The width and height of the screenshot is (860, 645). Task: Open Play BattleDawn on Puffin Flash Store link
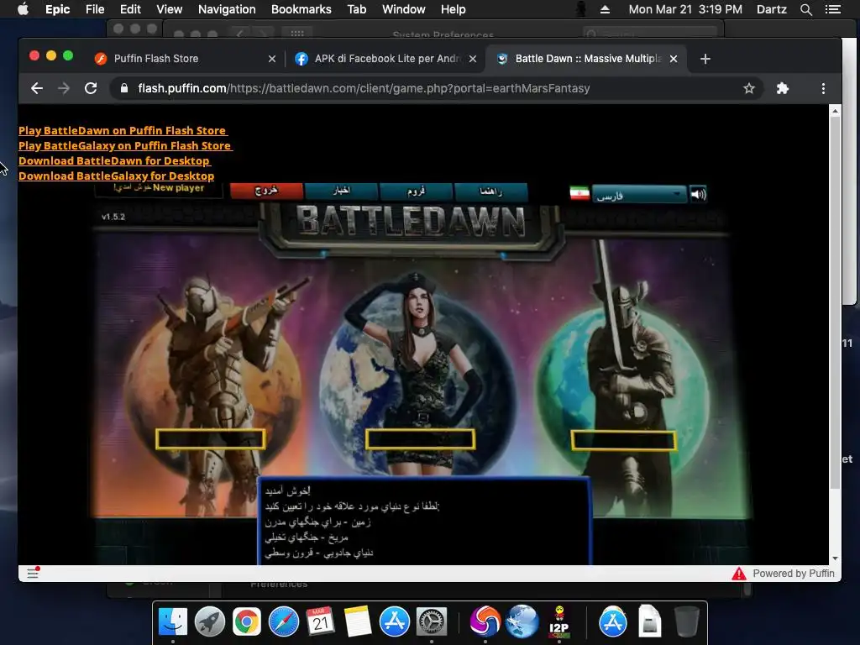pos(123,130)
